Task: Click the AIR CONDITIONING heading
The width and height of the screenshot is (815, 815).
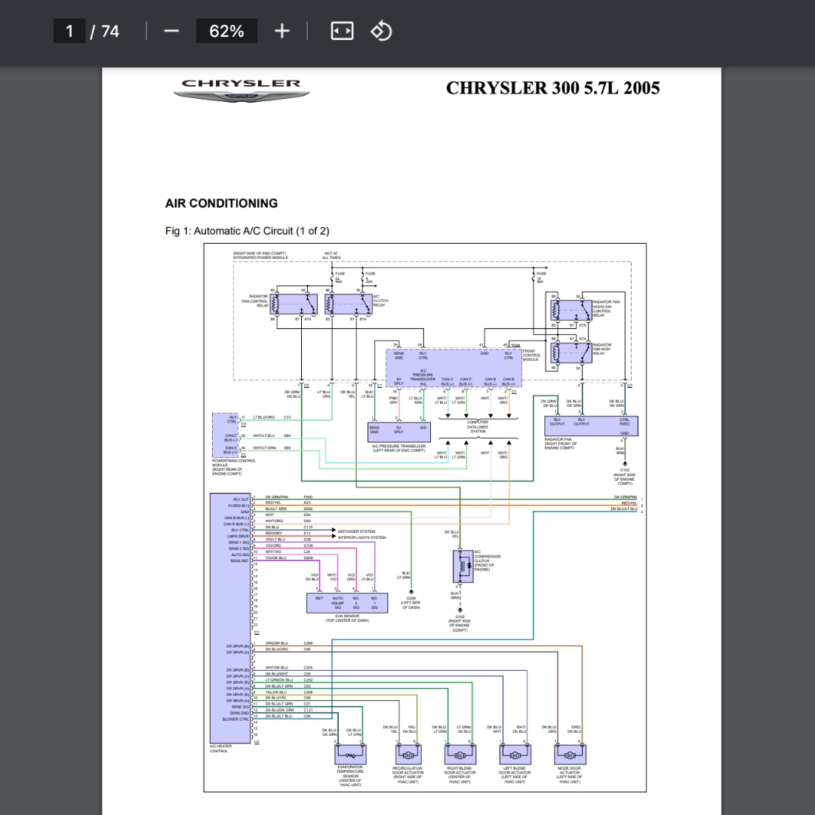Action: point(221,203)
